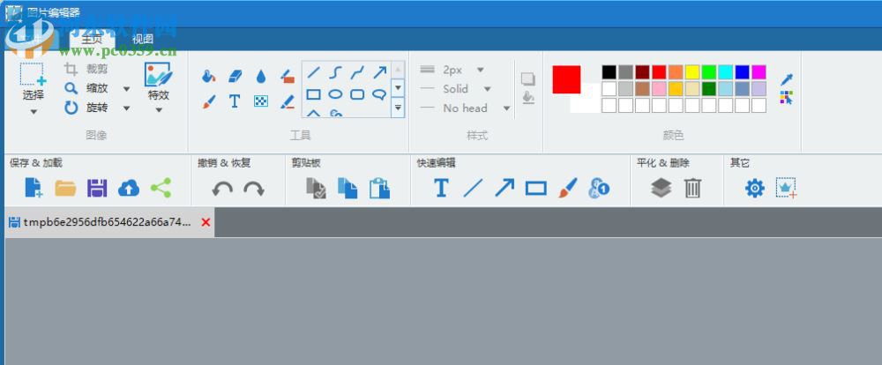The width and height of the screenshot is (882, 365).
Task: Click the trash delete icon
Action: point(692,188)
